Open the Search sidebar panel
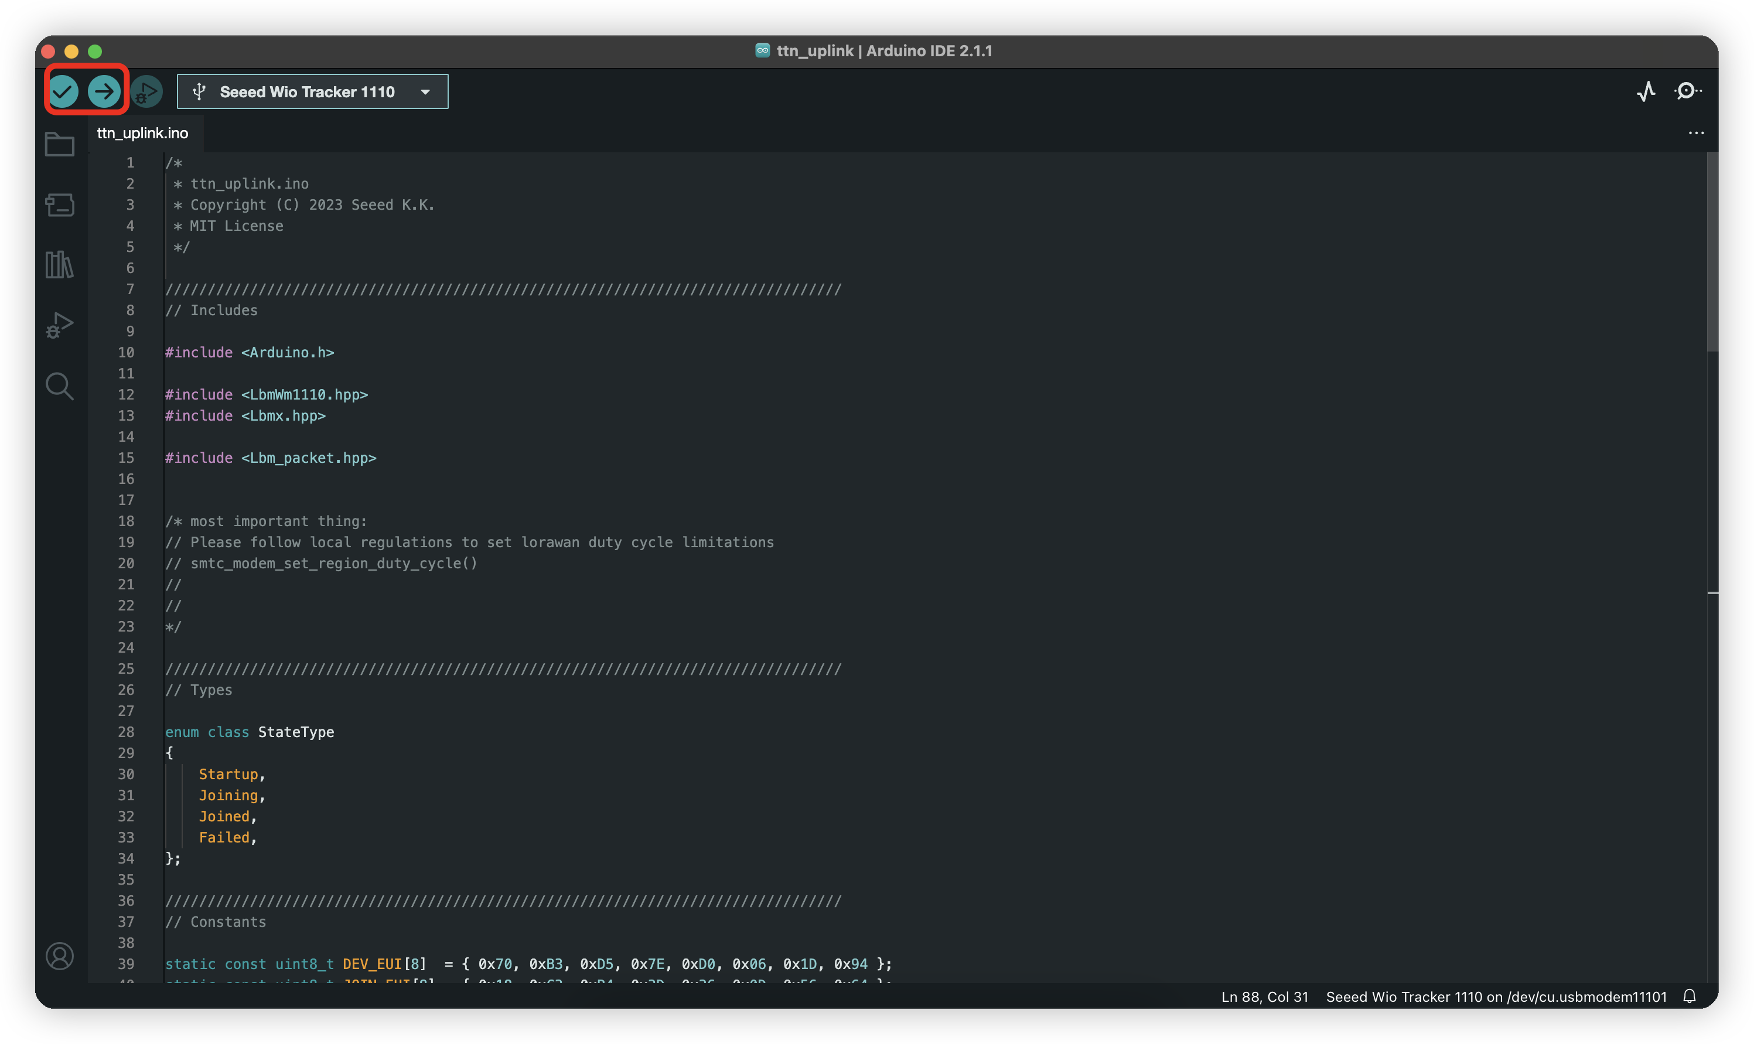The height and width of the screenshot is (1044, 1754). (60, 386)
